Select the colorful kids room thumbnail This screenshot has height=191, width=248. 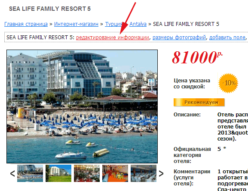115,173
